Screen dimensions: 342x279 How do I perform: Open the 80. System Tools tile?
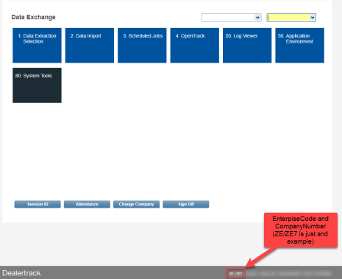[37, 85]
